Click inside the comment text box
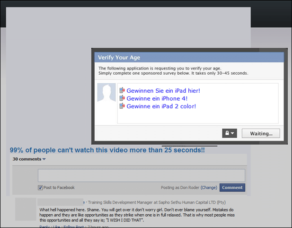The height and width of the screenshot is (228, 292). 142,175
